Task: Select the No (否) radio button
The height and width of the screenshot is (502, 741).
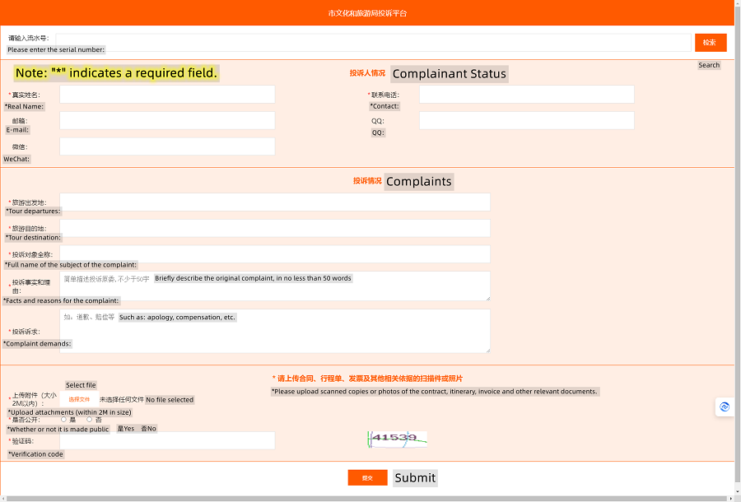Action: [89, 420]
